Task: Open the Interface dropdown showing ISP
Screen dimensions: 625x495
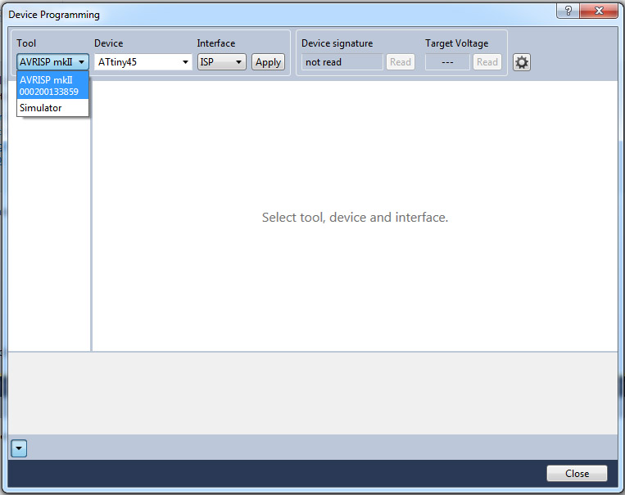Action: [x=222, y=62]
